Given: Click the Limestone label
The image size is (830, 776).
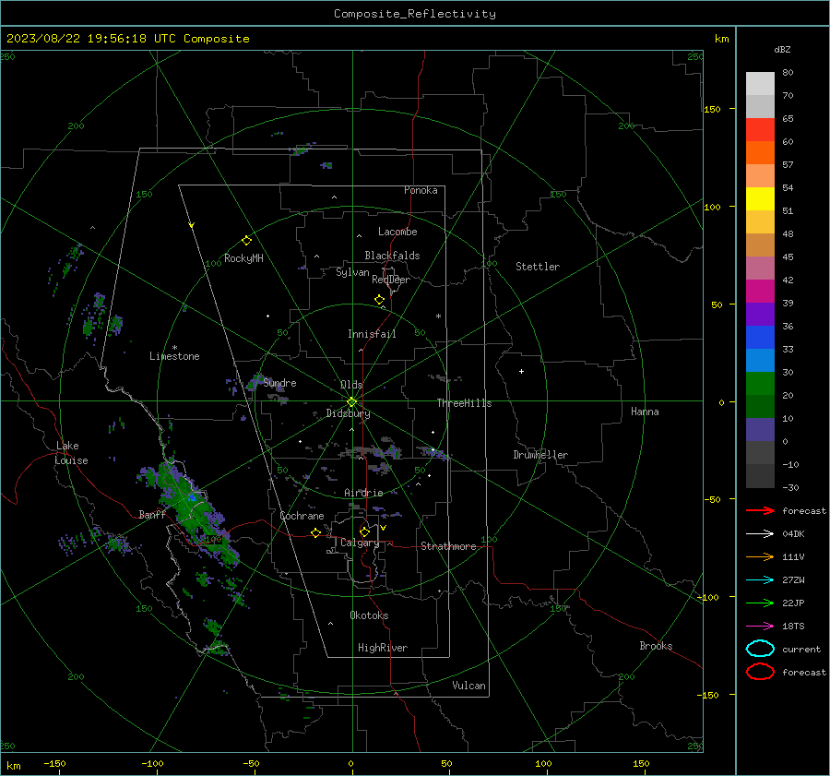Looking at the screenshot, I should 174,356.
